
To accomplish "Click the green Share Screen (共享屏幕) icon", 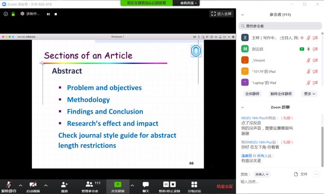I will [118, 186].
